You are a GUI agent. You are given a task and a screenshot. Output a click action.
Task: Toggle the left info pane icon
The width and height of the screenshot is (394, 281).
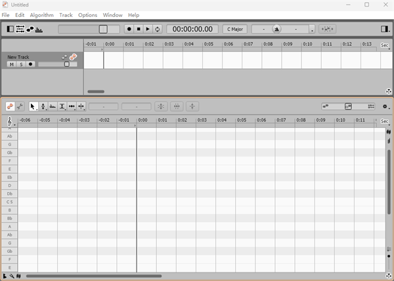click(x=10, y=29)
